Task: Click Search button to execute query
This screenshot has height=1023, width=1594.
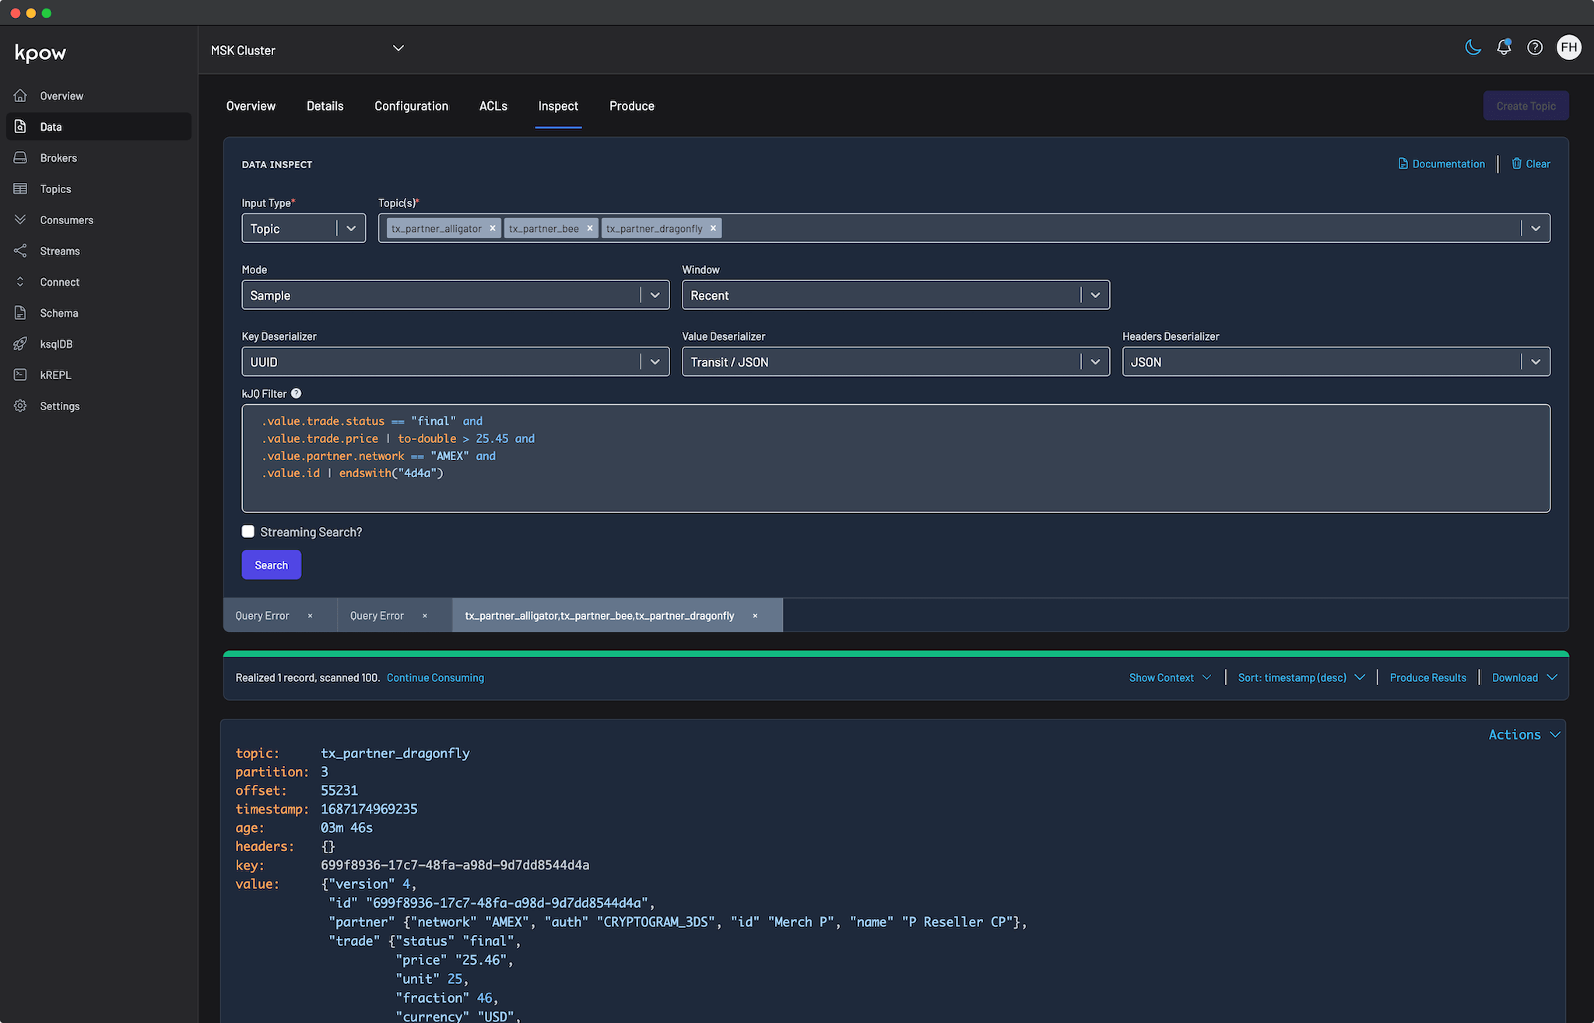Action: (x=271, y=565)
